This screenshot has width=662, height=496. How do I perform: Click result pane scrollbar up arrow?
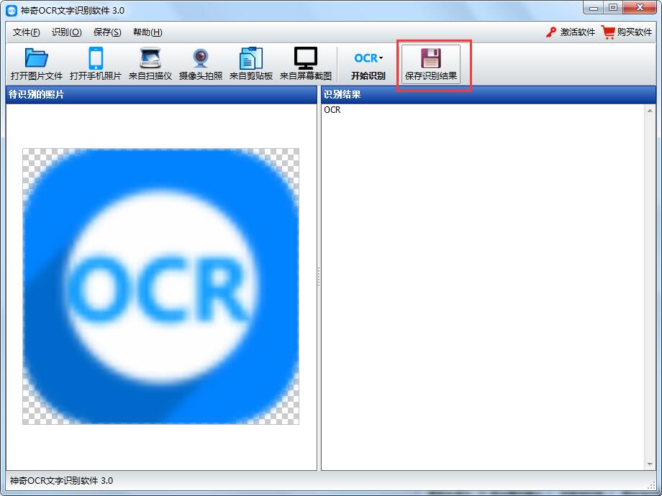tap(650, 111)
